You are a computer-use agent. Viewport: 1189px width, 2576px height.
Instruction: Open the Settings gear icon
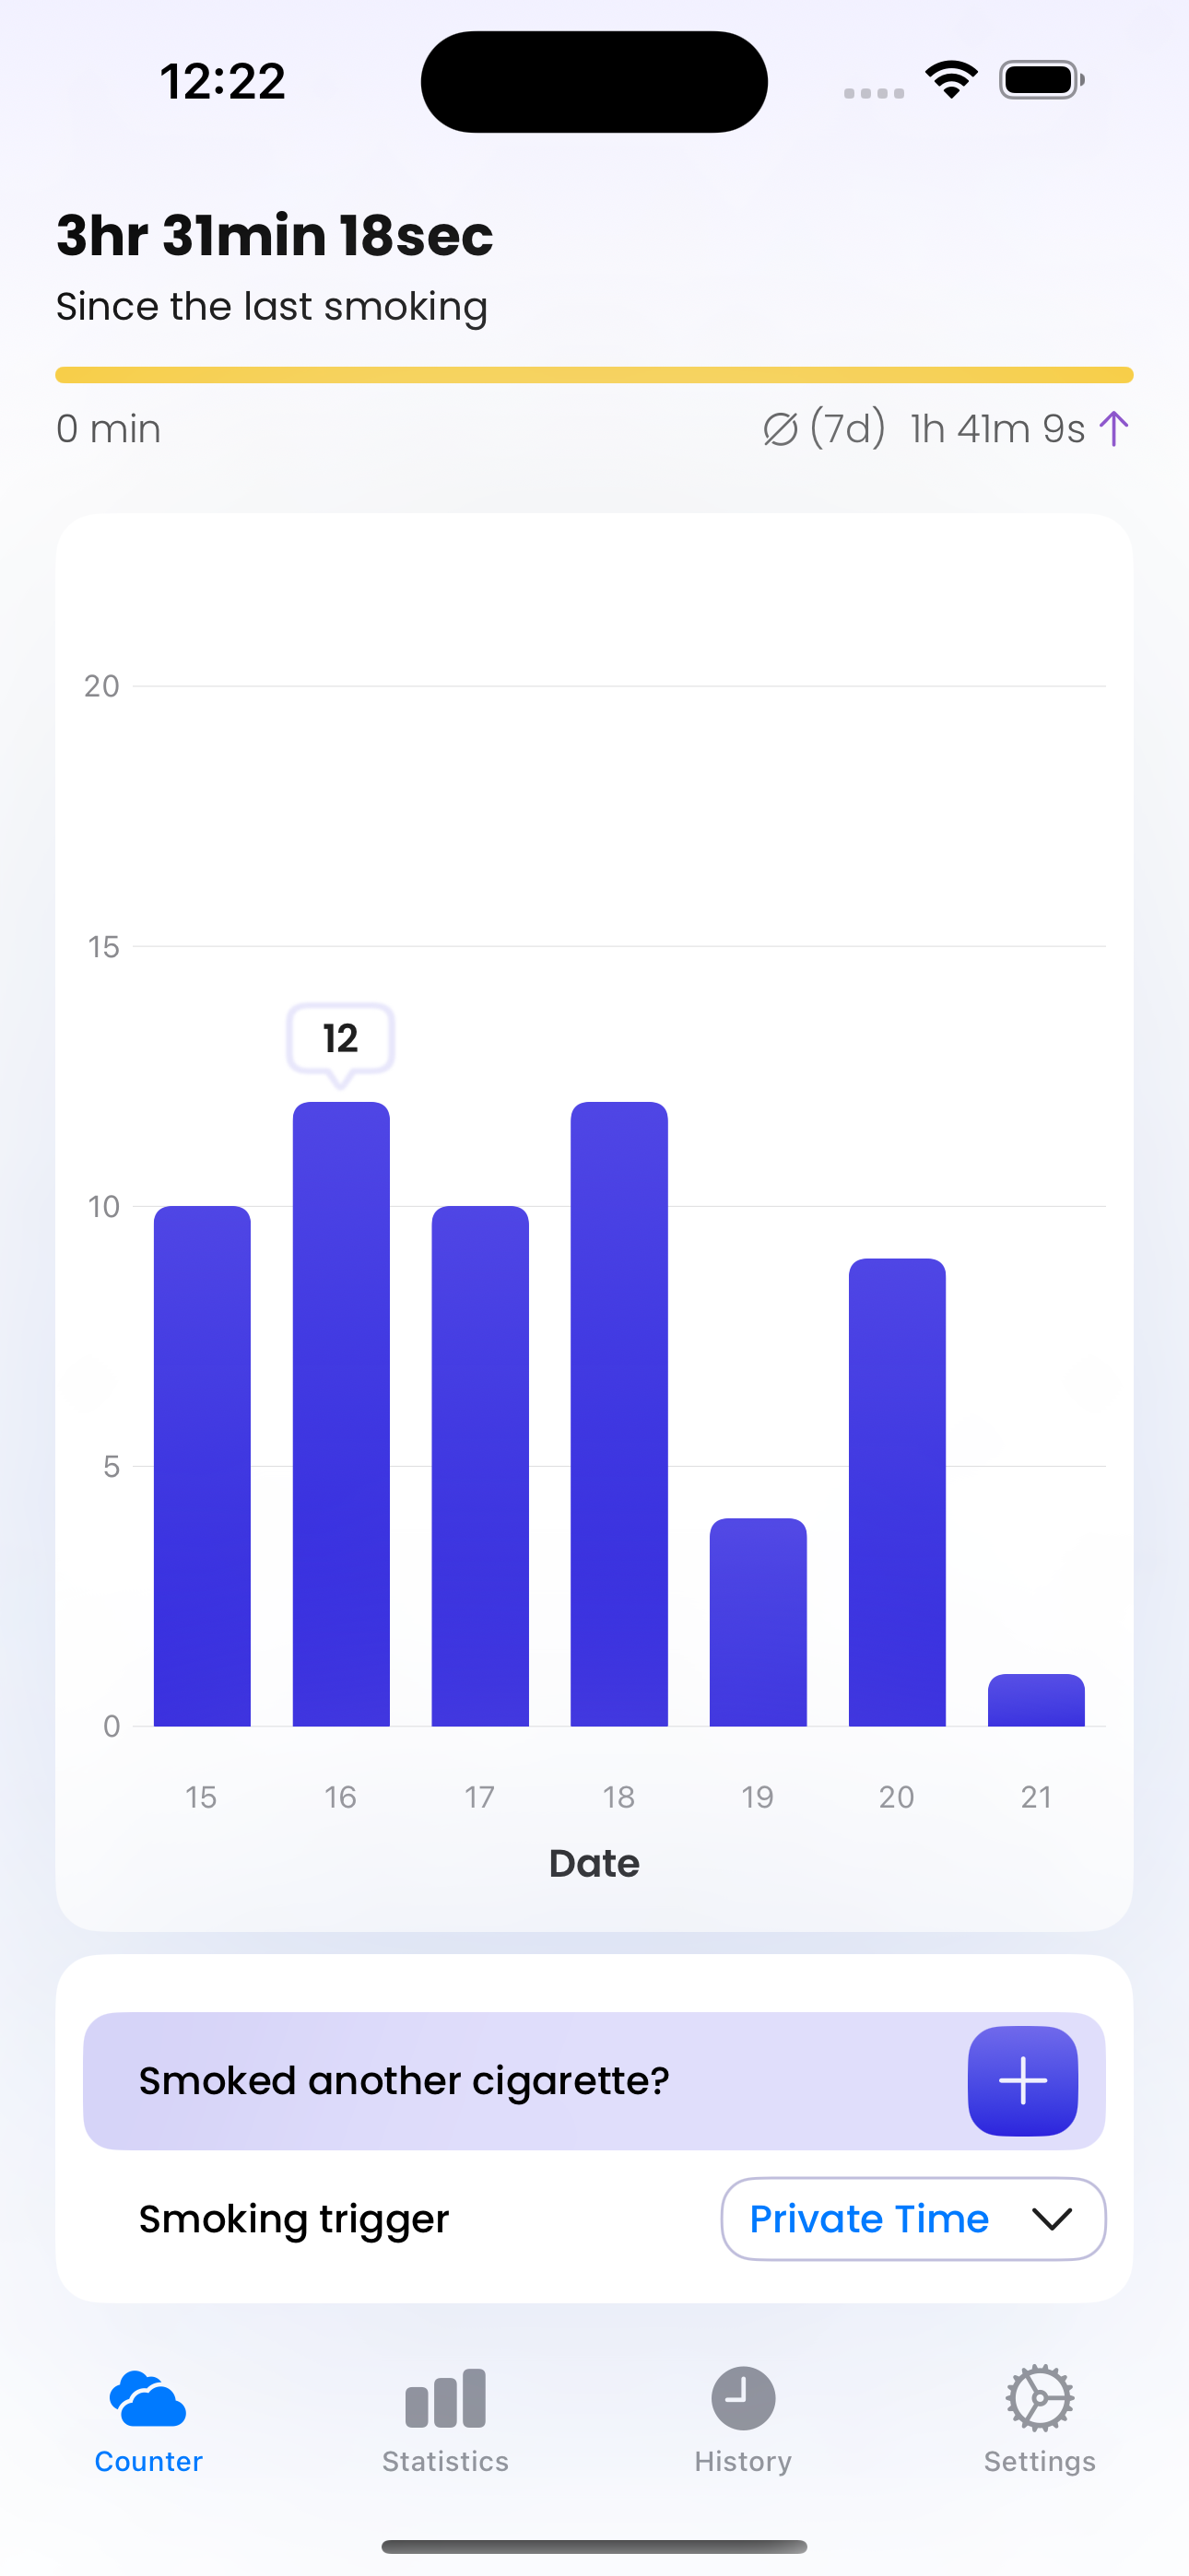coord(1039,2398)
